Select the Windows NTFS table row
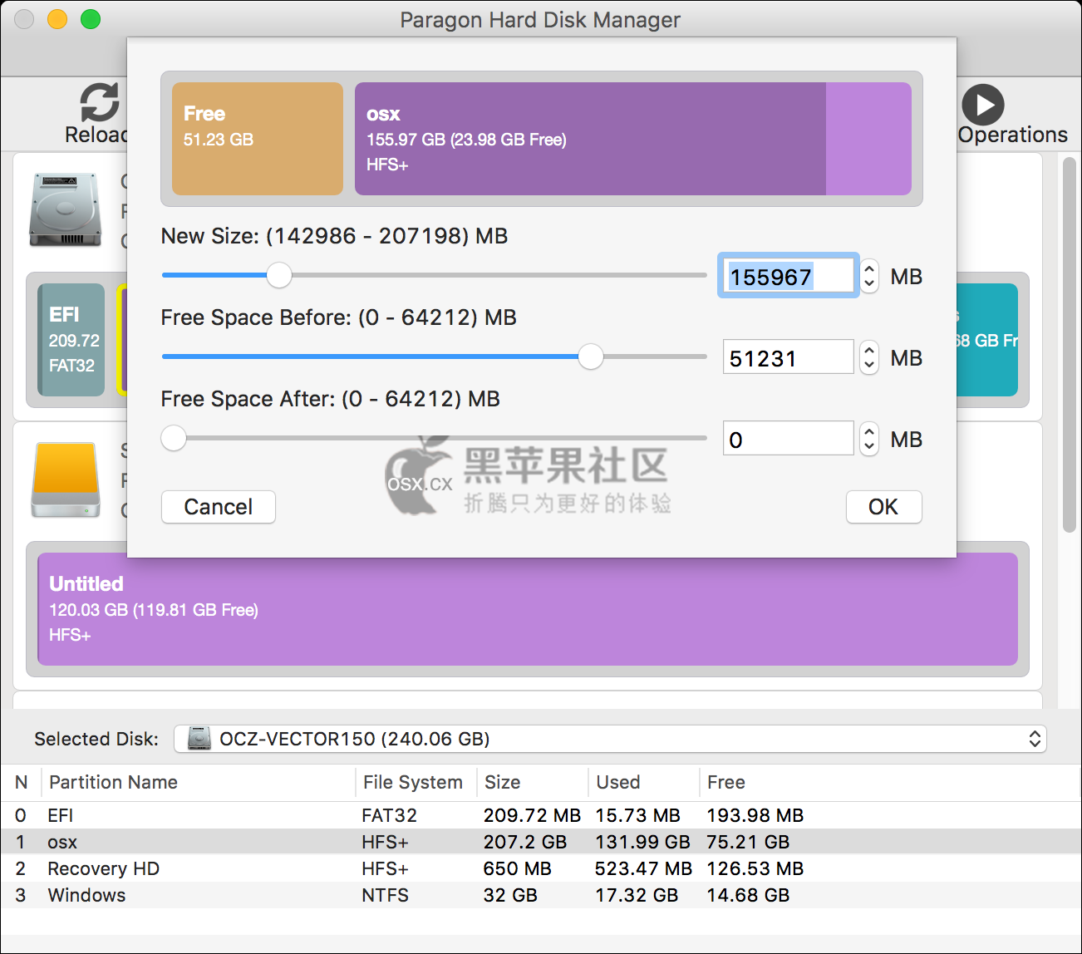Image resolution: width=1082 pixels, height=954 pixels. [540, 895]
